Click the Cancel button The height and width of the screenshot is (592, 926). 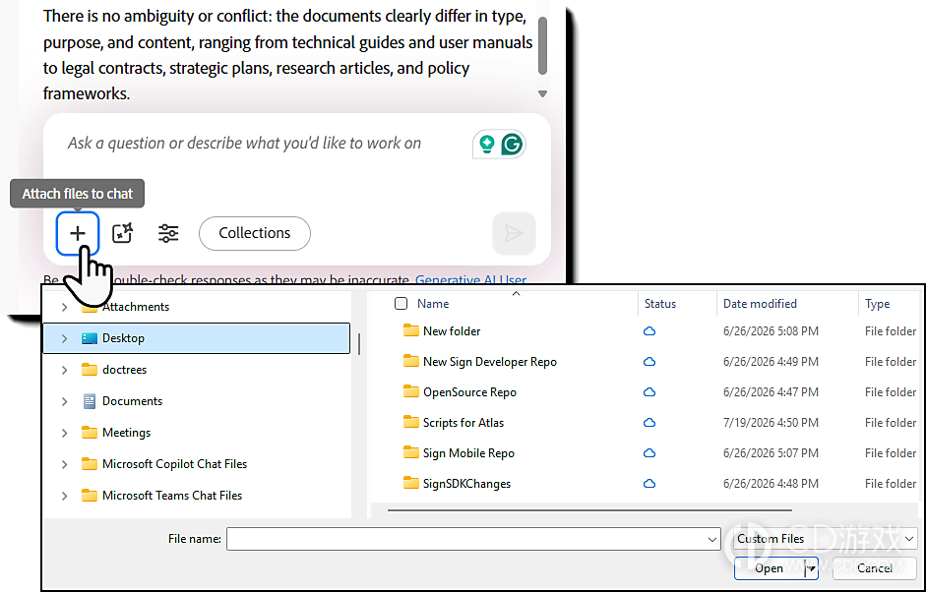(x=875, y=568)
